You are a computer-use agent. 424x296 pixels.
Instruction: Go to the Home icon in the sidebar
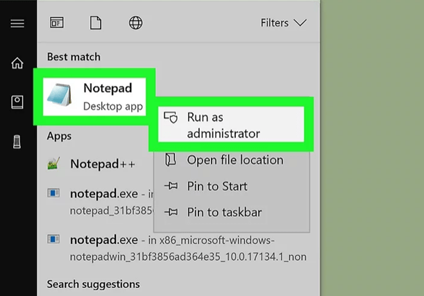[17, 63]
